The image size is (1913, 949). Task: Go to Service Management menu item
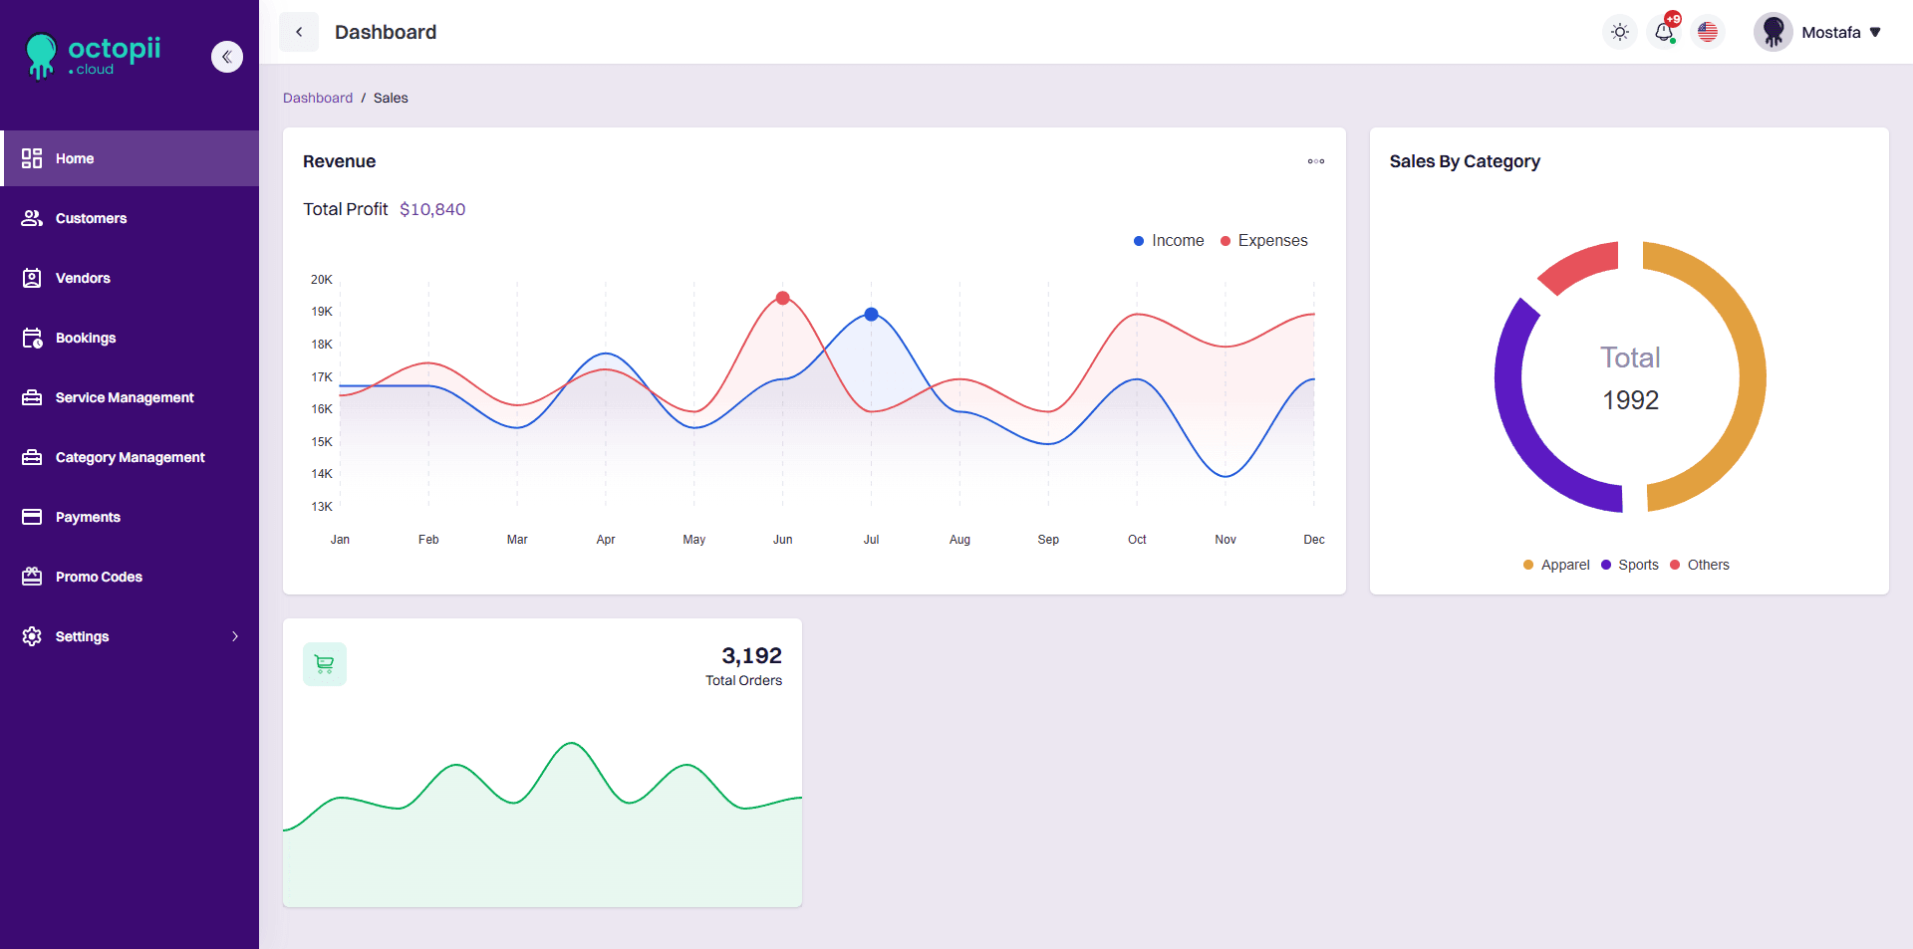coord(125,397)
